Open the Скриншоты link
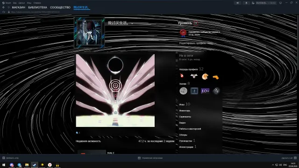The width and height of the screenshot is (299, 168). coord(185,117)
